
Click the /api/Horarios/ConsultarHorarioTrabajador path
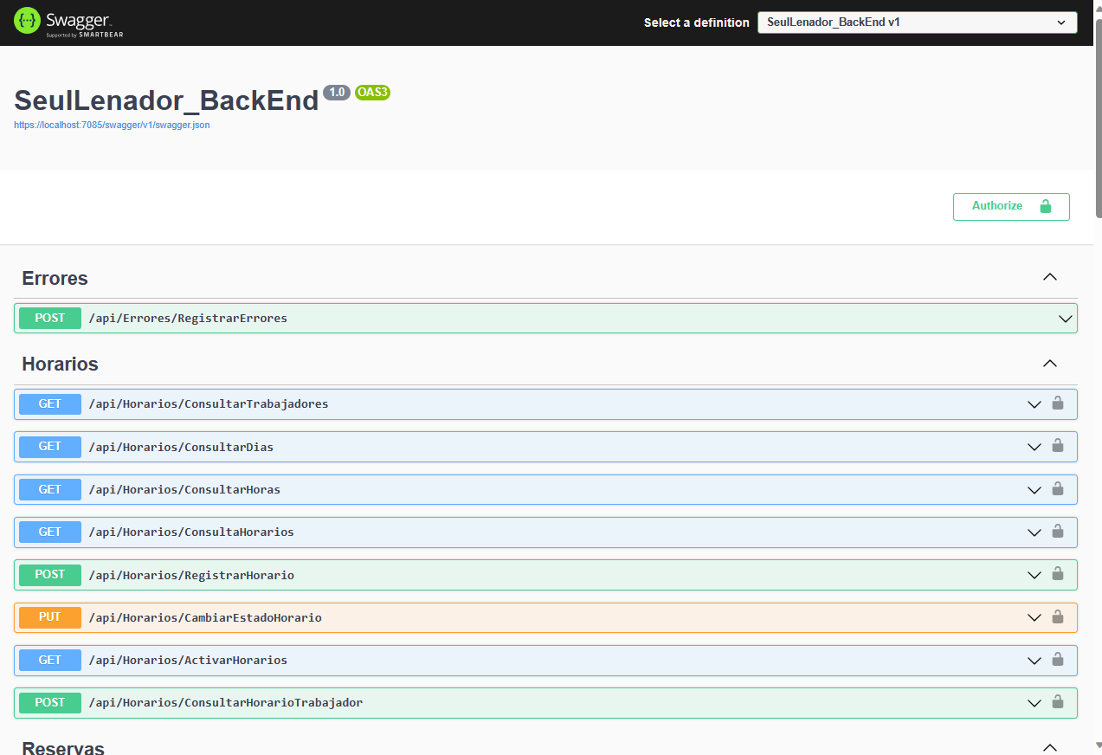[x=226, y=703]
